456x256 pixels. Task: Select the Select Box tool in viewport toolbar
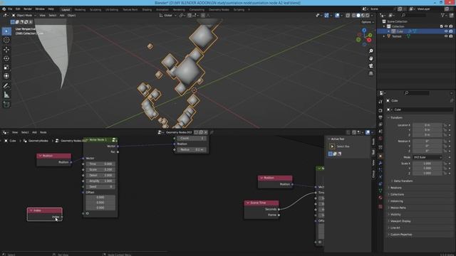6,31
